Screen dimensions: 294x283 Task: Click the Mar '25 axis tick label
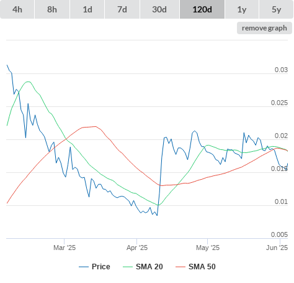pyautogui.click(x=65, y=248)
